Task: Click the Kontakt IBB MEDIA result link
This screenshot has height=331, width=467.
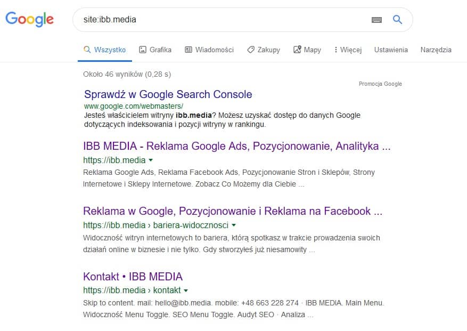Action: [x=133, y=277]
